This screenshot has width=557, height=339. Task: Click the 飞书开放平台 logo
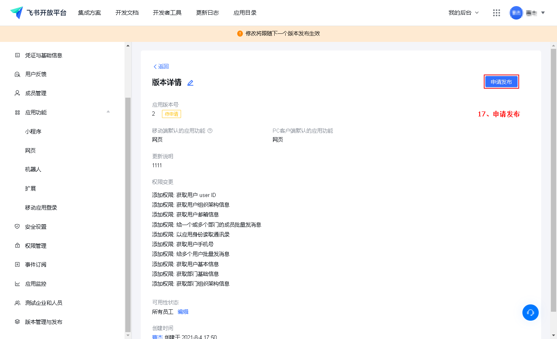38,13
